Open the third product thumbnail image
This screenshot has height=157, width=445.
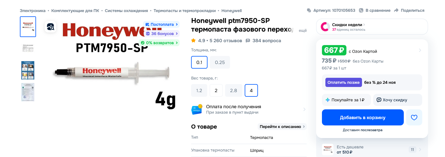28,70
